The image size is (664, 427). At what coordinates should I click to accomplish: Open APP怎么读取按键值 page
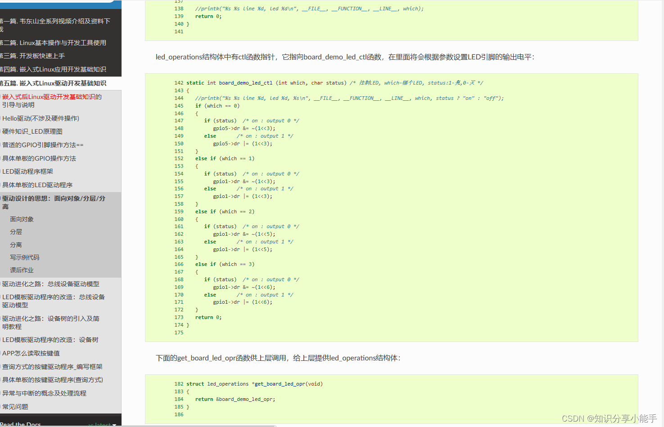click(31, 353)
